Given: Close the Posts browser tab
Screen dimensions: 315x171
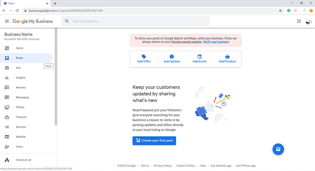Looking at the screenshot, I should pos(47,3).
